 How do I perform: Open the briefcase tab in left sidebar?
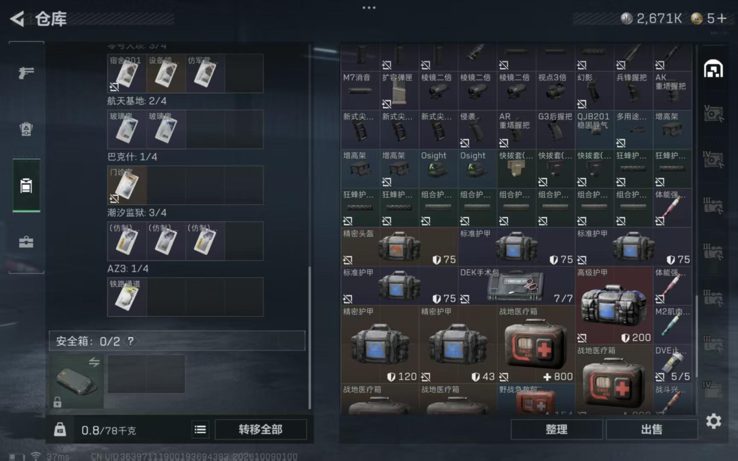click(26, 242)
